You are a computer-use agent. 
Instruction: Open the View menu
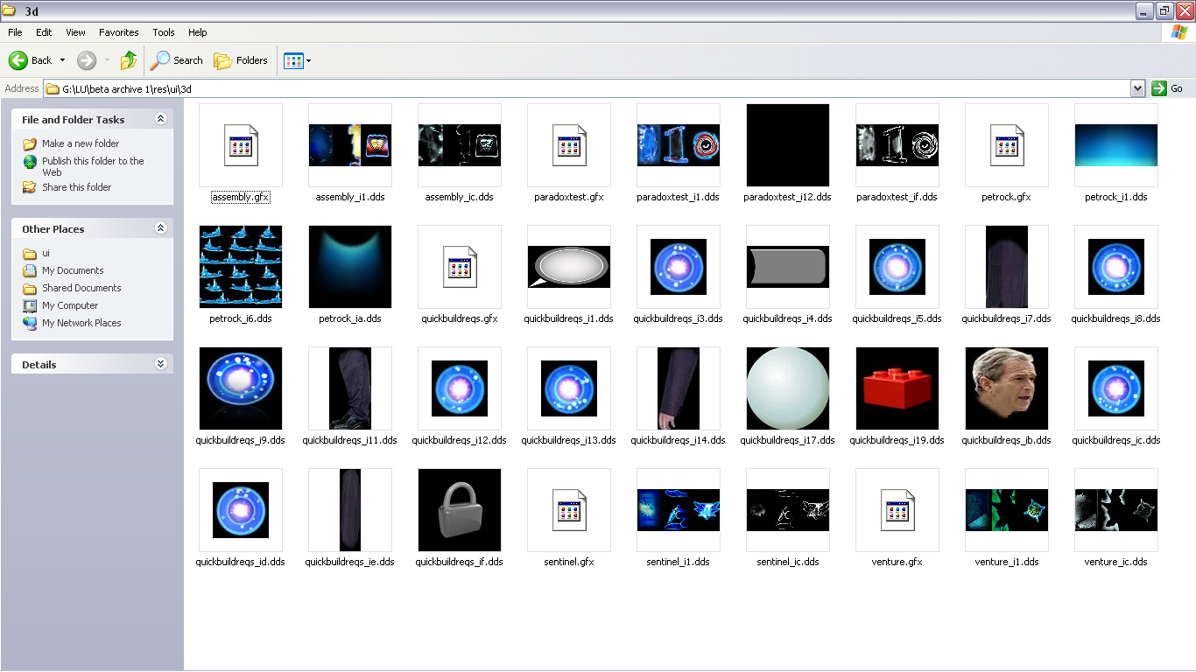click(x=76, y=32)
